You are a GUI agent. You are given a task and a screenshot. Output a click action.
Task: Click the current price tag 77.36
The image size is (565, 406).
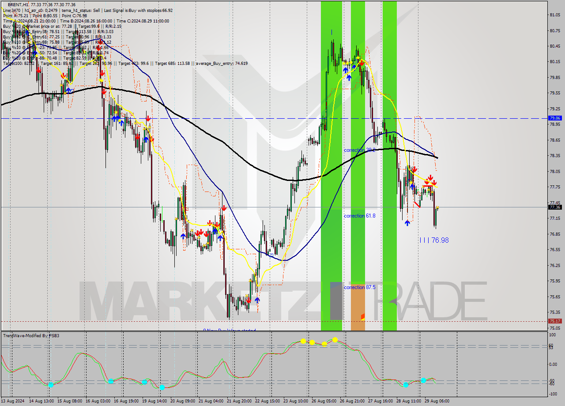click(555, 207)
